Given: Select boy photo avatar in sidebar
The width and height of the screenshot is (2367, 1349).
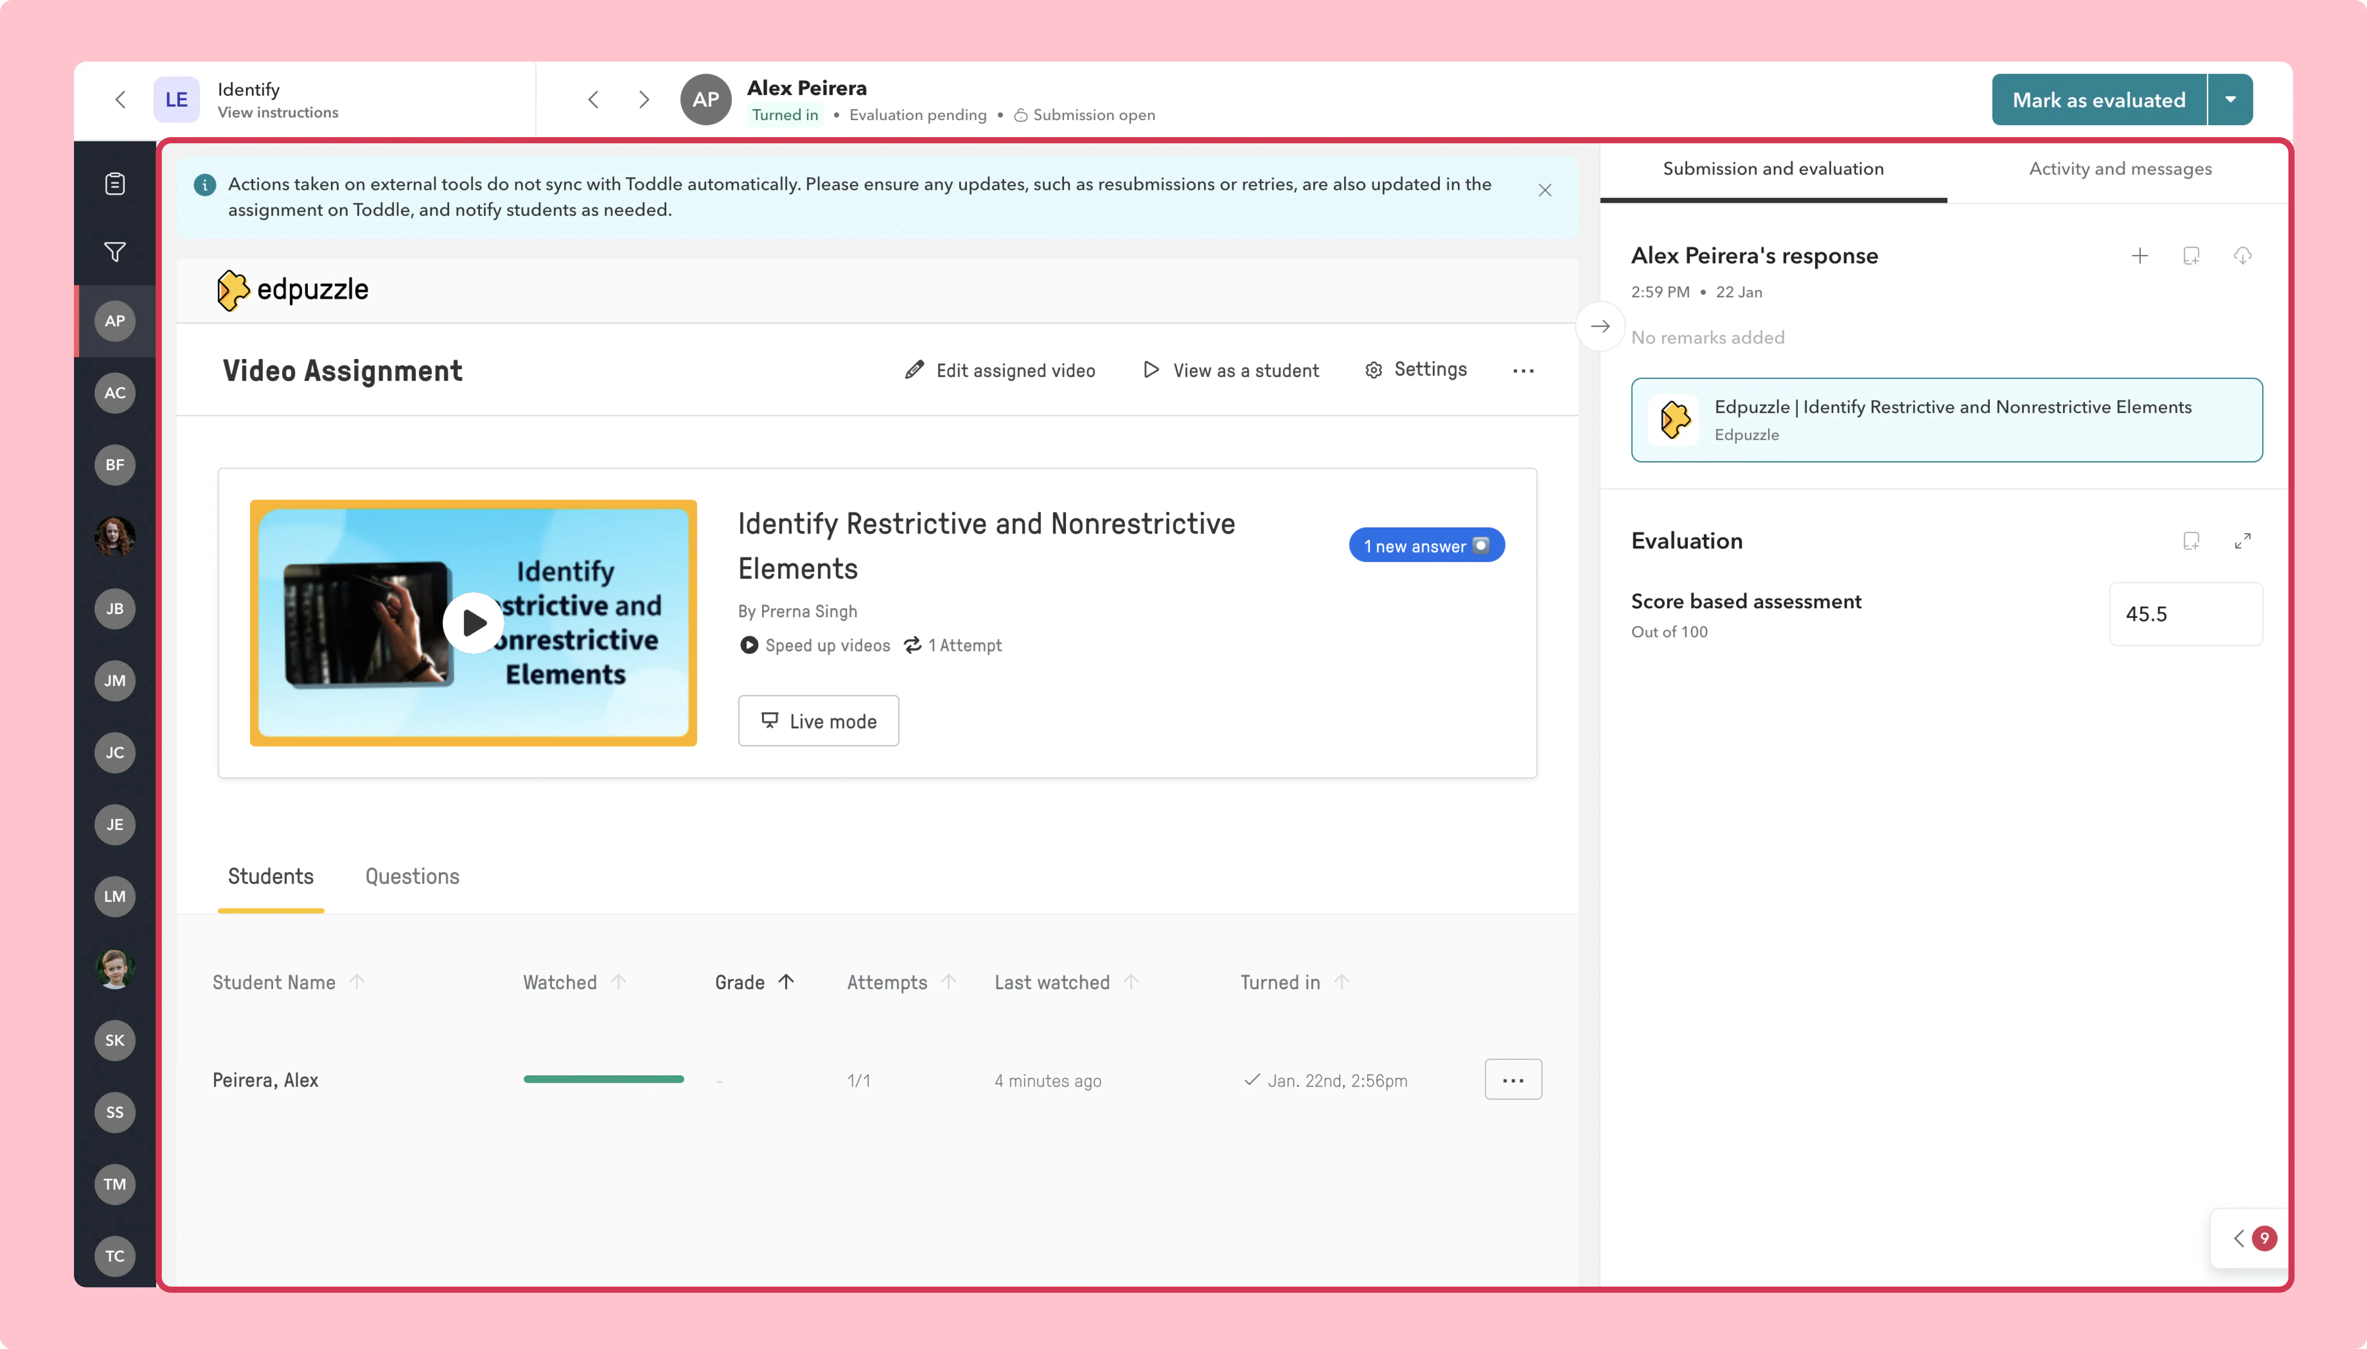Looking at the screenshot, I should point(115,968).
